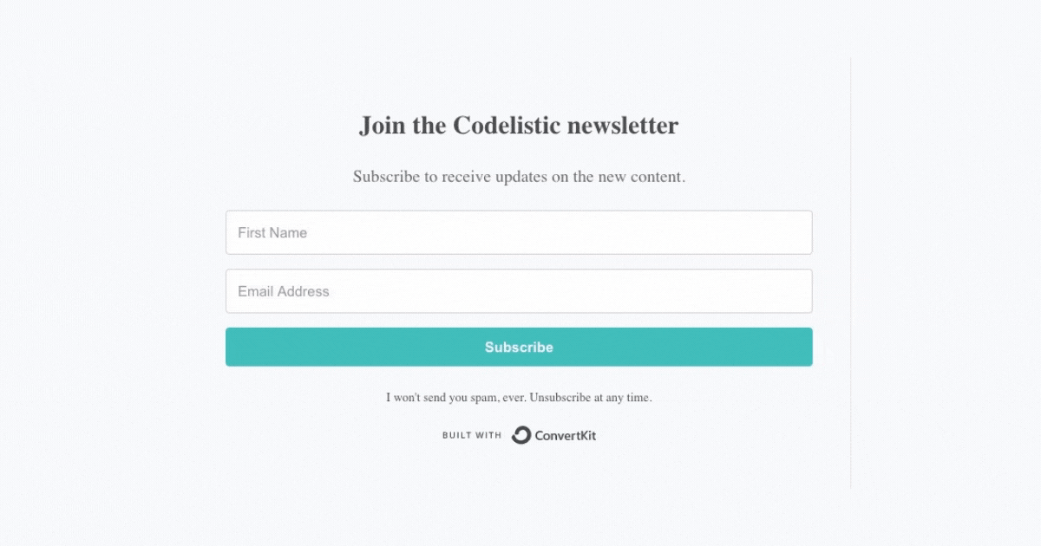
Task: Click the "Built with" label text
Action: coord(472,435)
